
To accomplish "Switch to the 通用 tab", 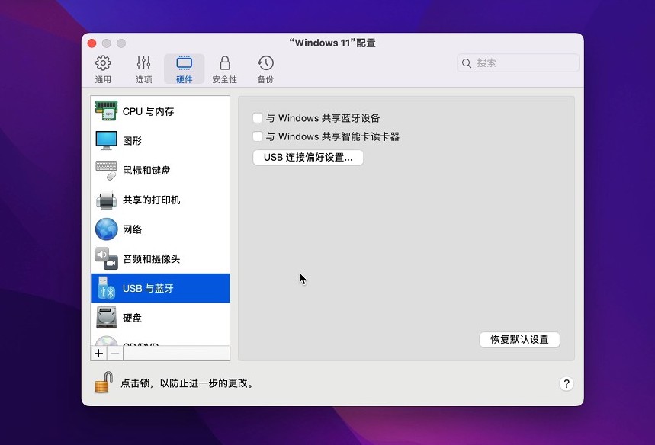I will click(x=103, y=69).
